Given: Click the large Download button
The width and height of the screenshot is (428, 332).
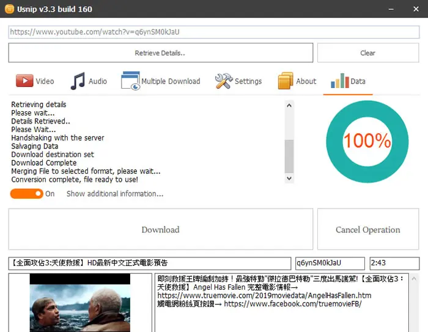Looking at the screenshot, I should point(160,229).
